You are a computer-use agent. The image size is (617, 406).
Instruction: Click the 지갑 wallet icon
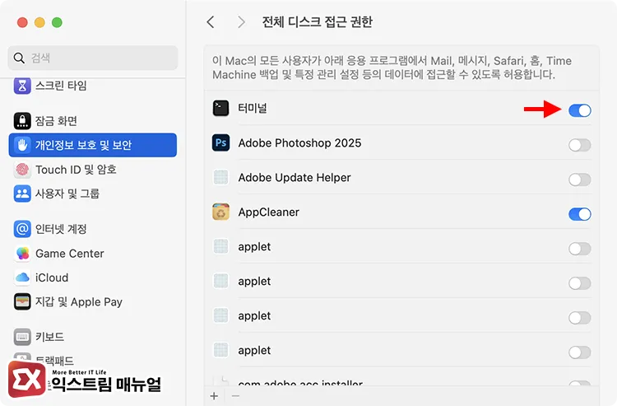22,302
